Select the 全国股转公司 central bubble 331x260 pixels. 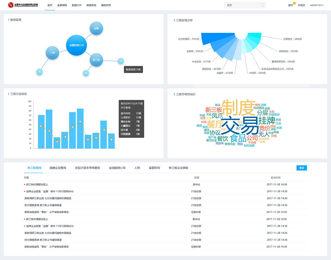77,45
